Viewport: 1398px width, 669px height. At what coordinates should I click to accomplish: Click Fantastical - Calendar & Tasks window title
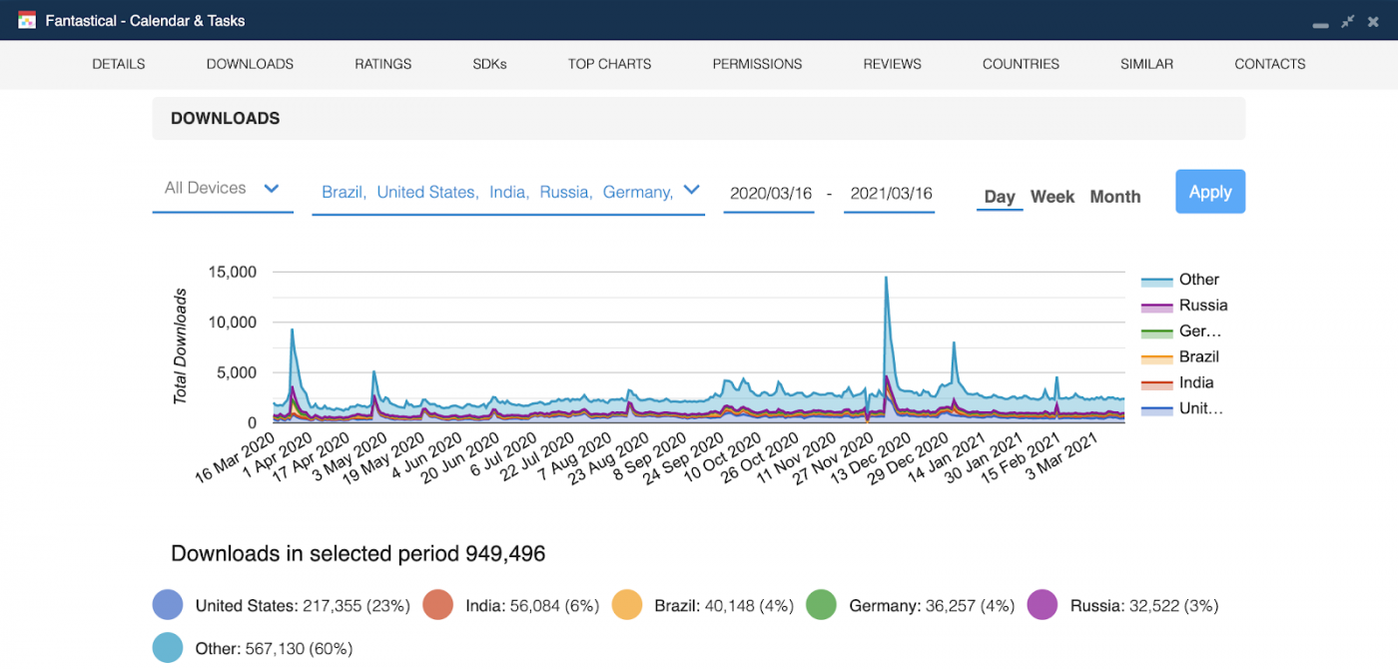(145, 20)
